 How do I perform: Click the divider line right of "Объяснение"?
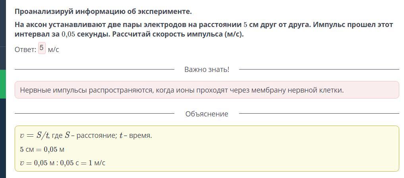319,114
